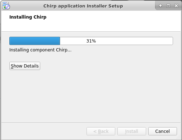Click the installer disc icon in title bar
The image size is (182, 140).
(x=6, y=6)
